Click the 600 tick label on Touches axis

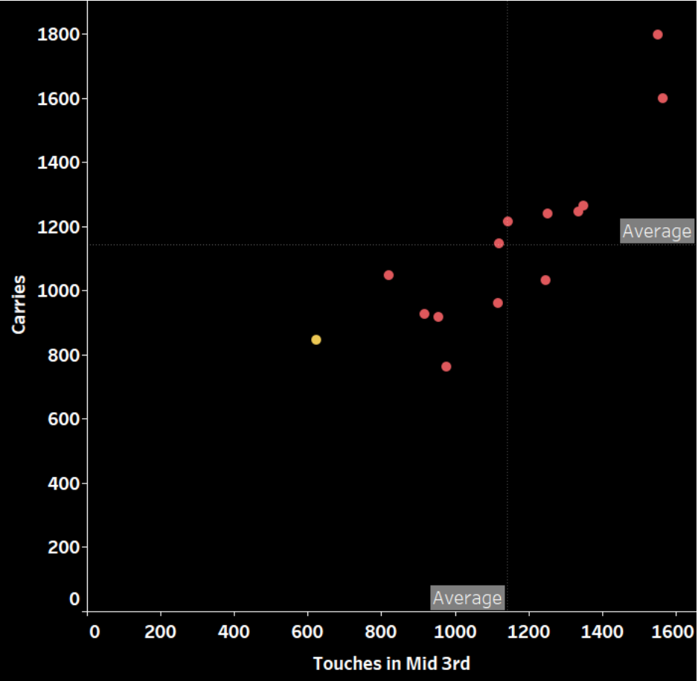point(307,632)
